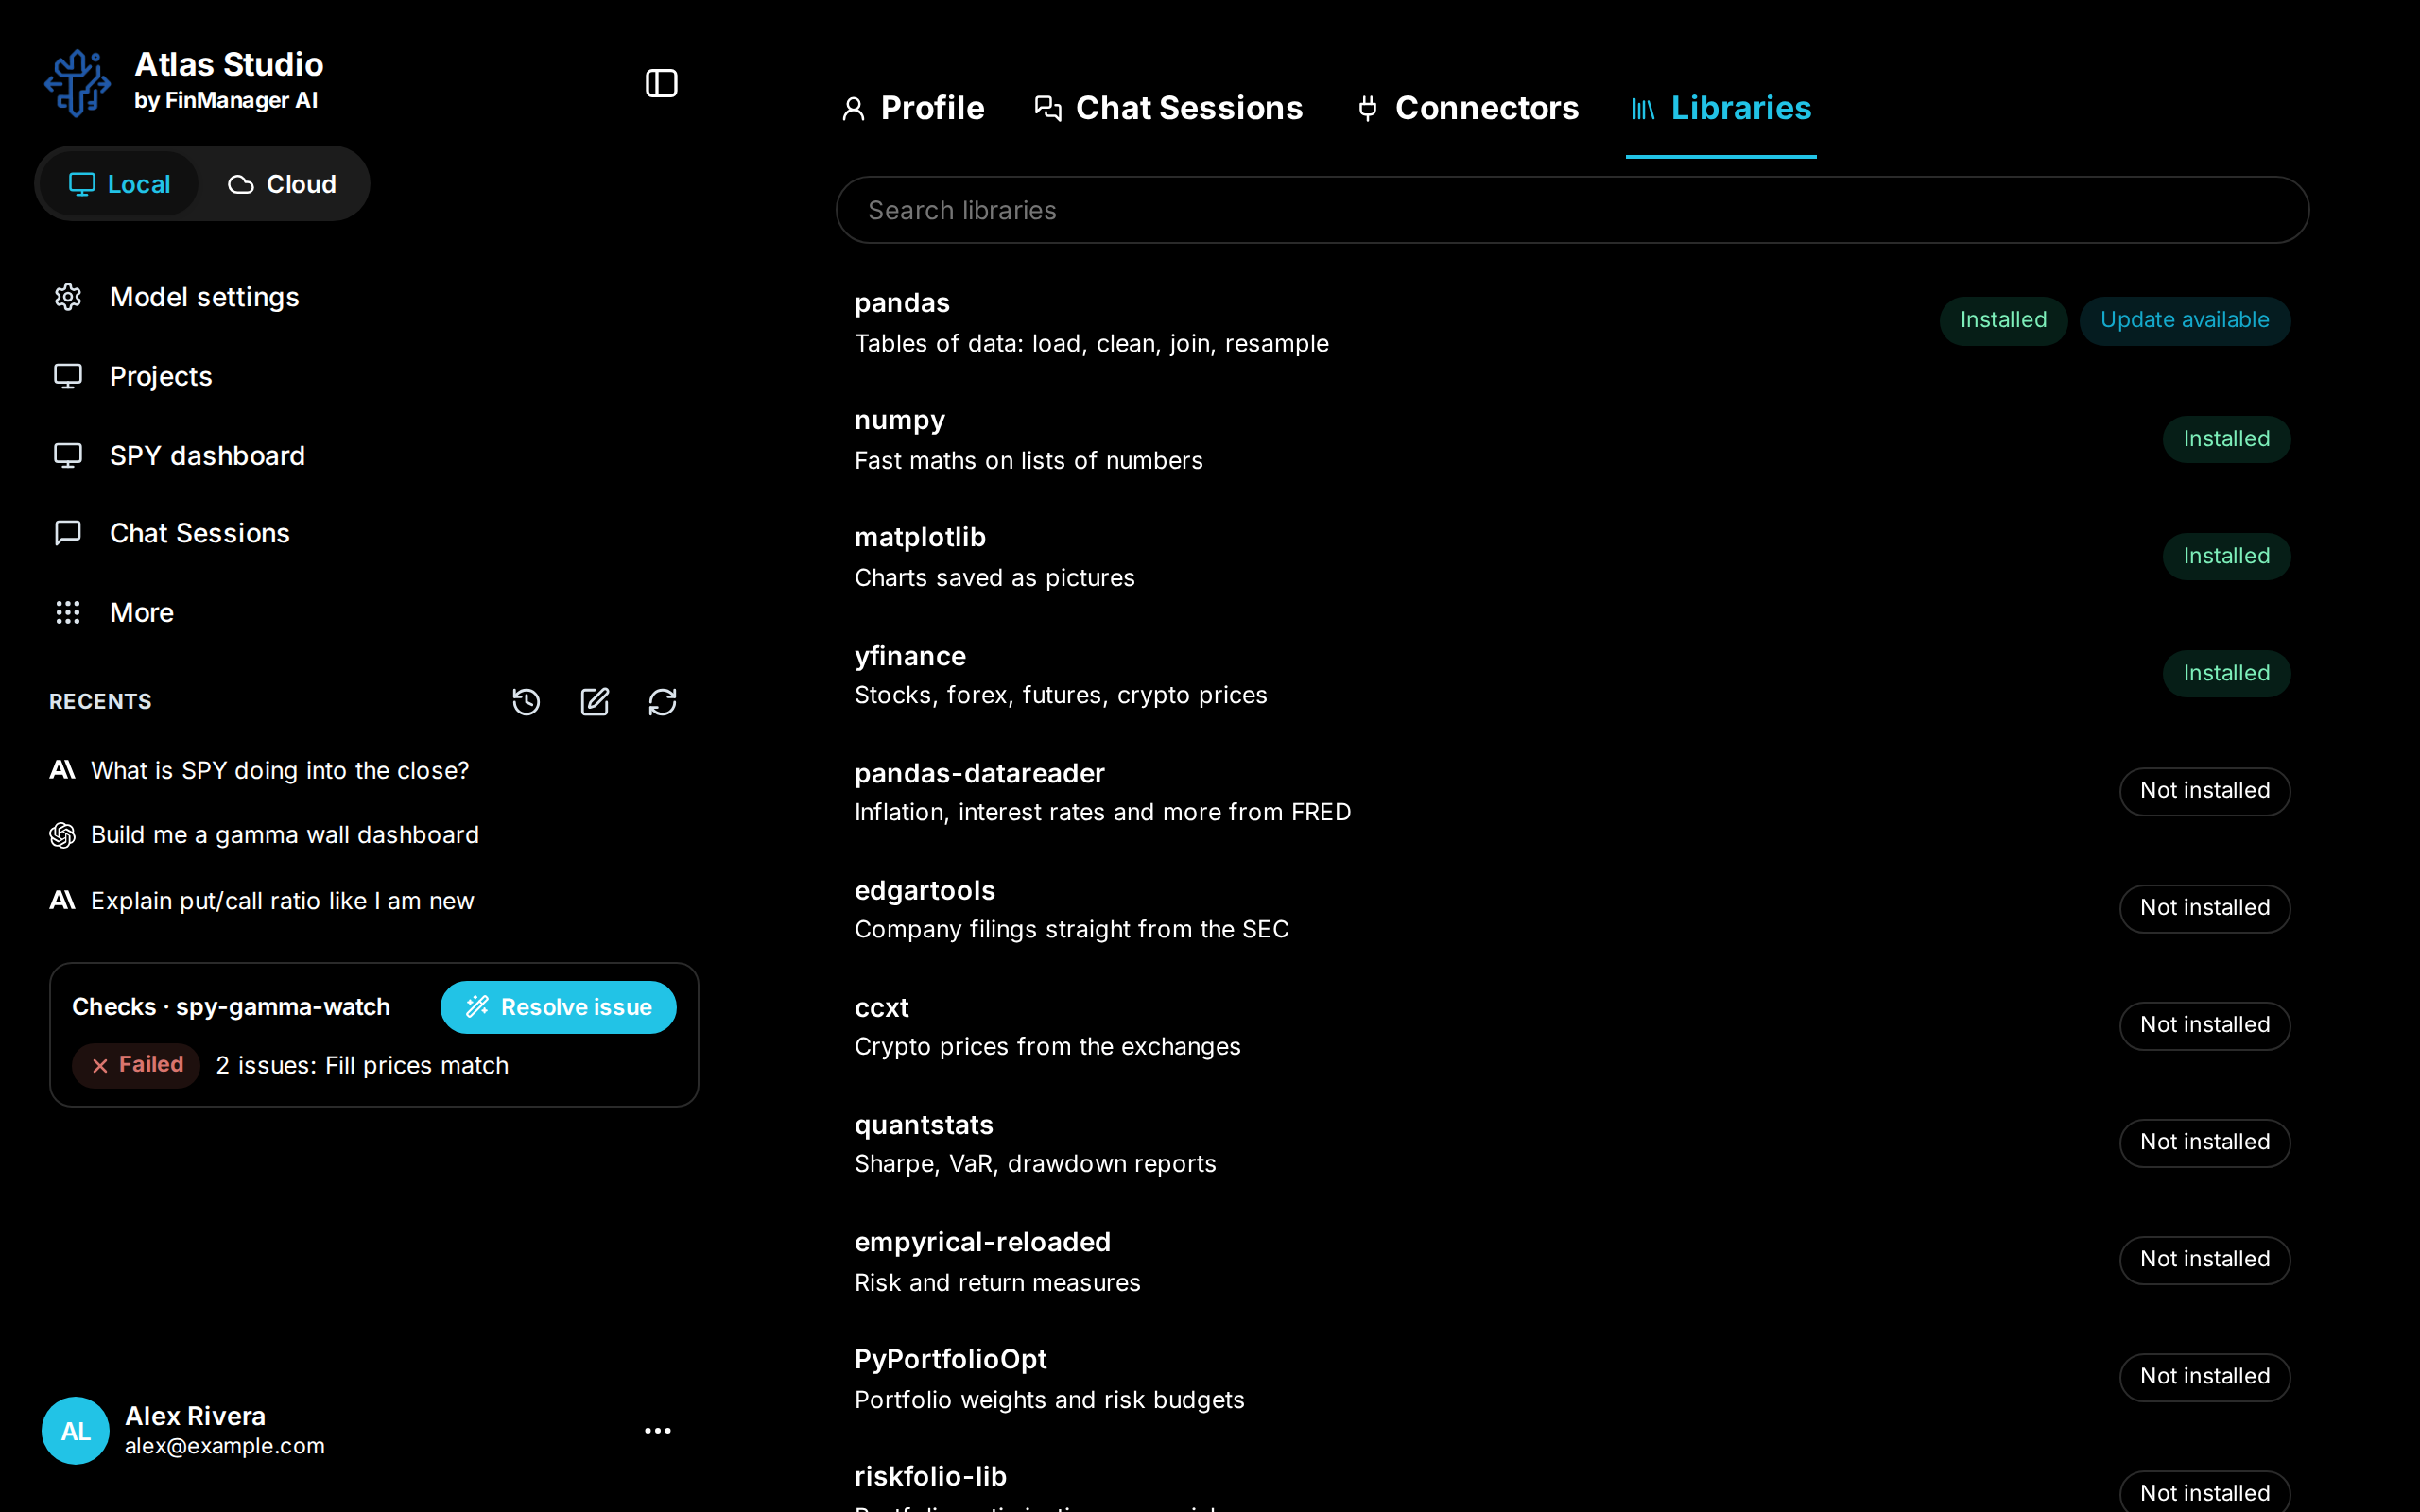Screen dimensions: 2420x1512
Task: Open account options ellipsis for Alex Rivera
Action: tap(657, 1431)
